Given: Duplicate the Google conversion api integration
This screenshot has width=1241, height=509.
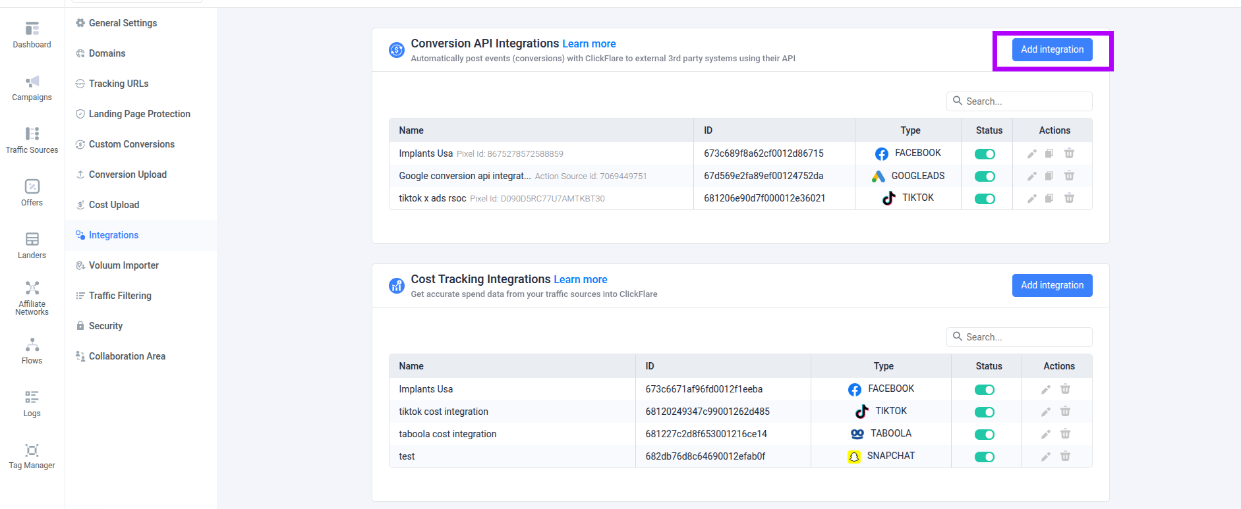Looking at the screenshot, I should (x=1049, y=176).
